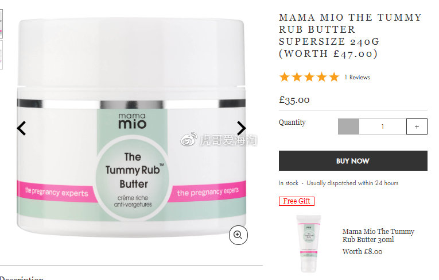This screenshot has height=280, width=439.
Task: Click the fifth orange rating star
Action: pyautogui.click(x=334, y=77)
